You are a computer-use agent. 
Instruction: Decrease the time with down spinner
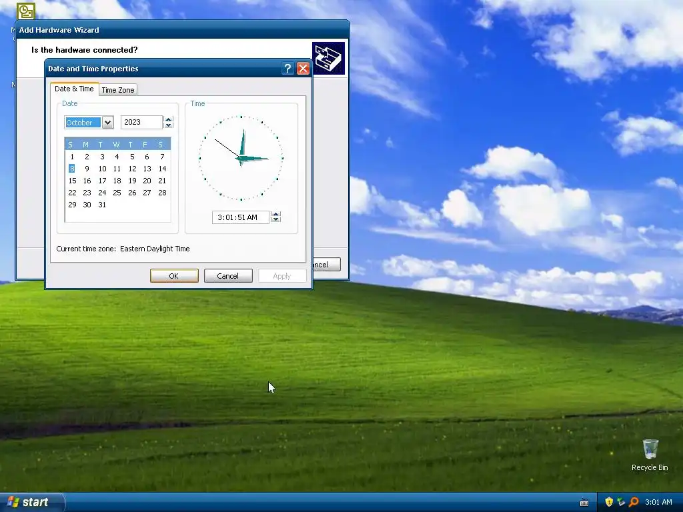tap(275, 220)
